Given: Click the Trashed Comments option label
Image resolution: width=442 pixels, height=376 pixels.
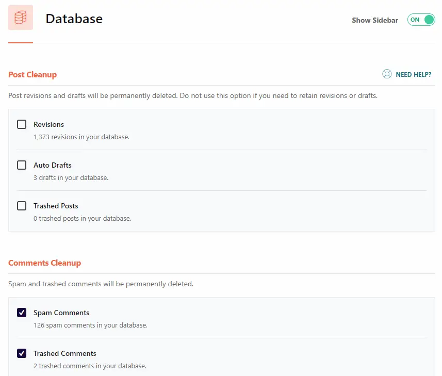Looking at the screenshot, I should tap(65, 353).
